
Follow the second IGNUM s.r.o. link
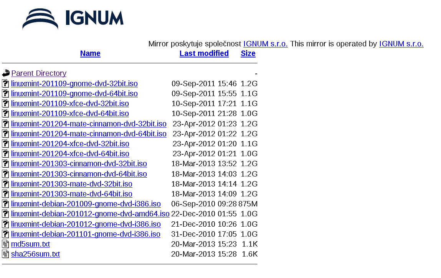coord(401,44)
